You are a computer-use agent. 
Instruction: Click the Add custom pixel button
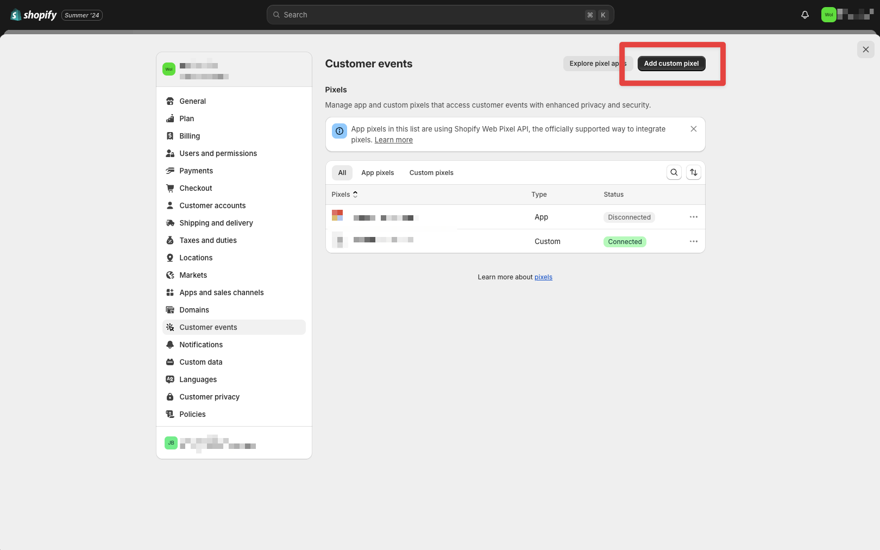pyautogui.click(x=671, y=64)
